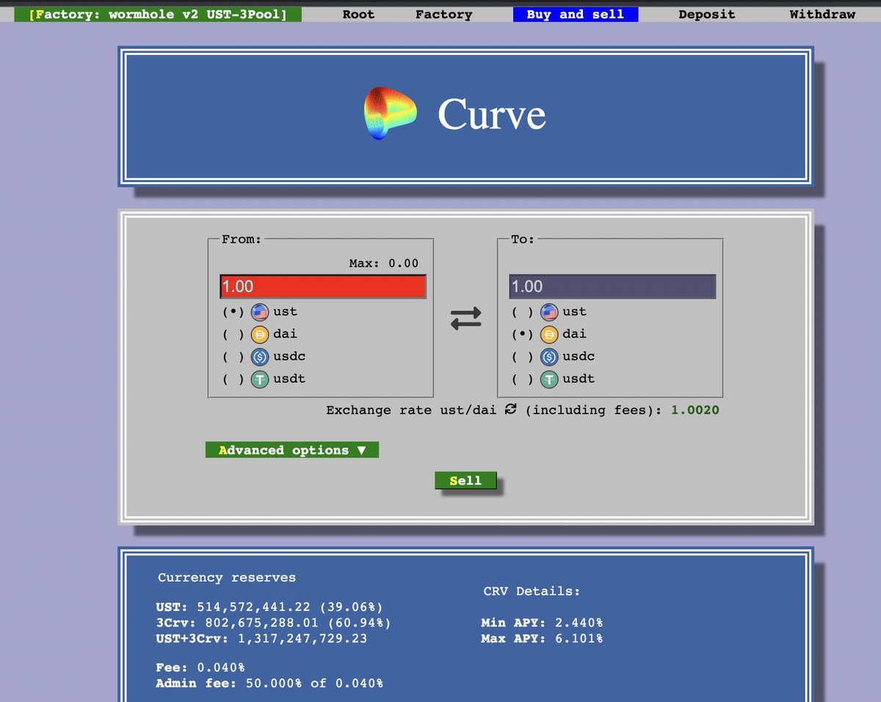881x702 pixels.
Task: Click the Currency reserves heading
Action: coord(227,578)
